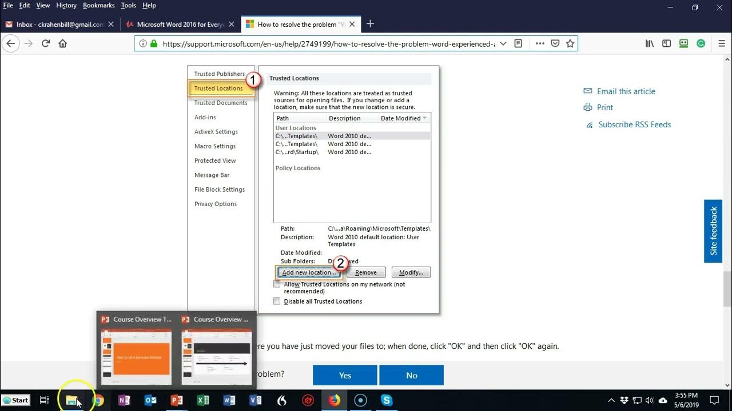Click the green extension icon in toolbar
The height and width of the screenshot is (411, 732).
coord(684,43)
